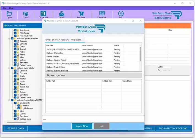Uncheck the internal folder checkbox
The image size is (195, 138).
(18, 106)
